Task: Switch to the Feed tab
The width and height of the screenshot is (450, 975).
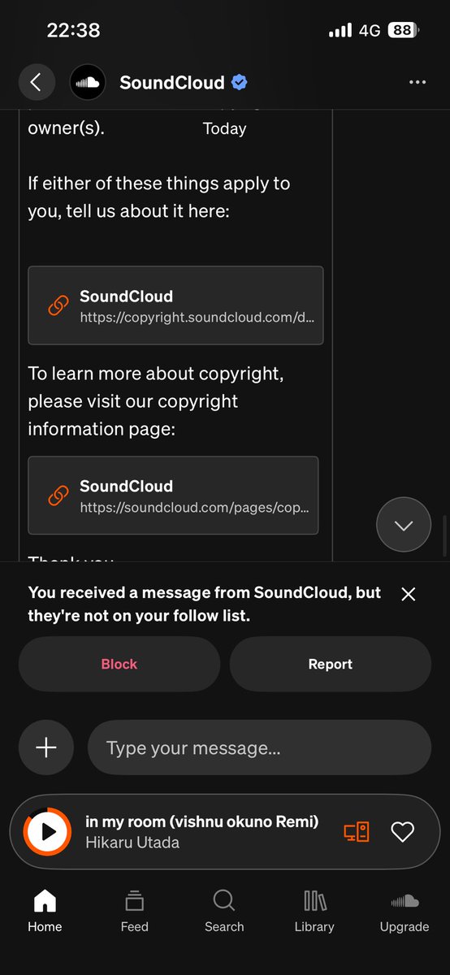Action: tap(135, 910)
